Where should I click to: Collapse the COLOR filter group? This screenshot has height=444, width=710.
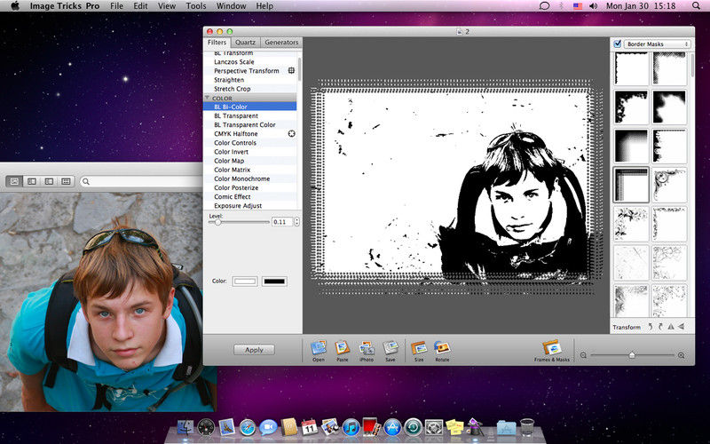tap(208, 98)
